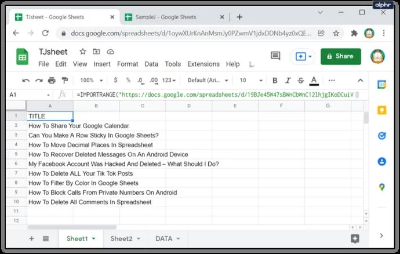This screenshot has height=254, width=400.
Task: Add a new sheet with plus button
Action: 32,239
